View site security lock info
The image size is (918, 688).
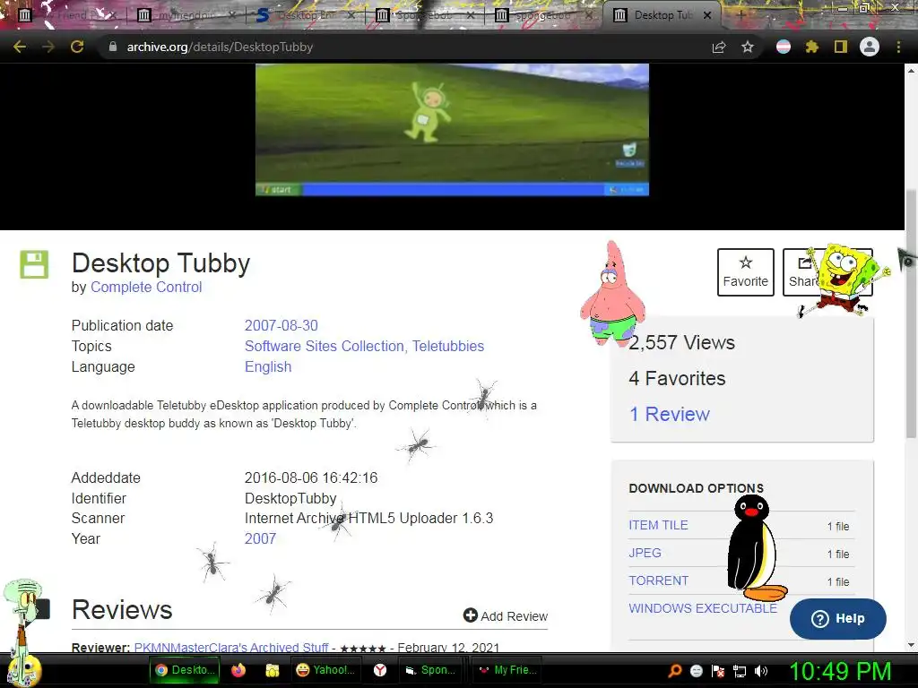point(113,47)
